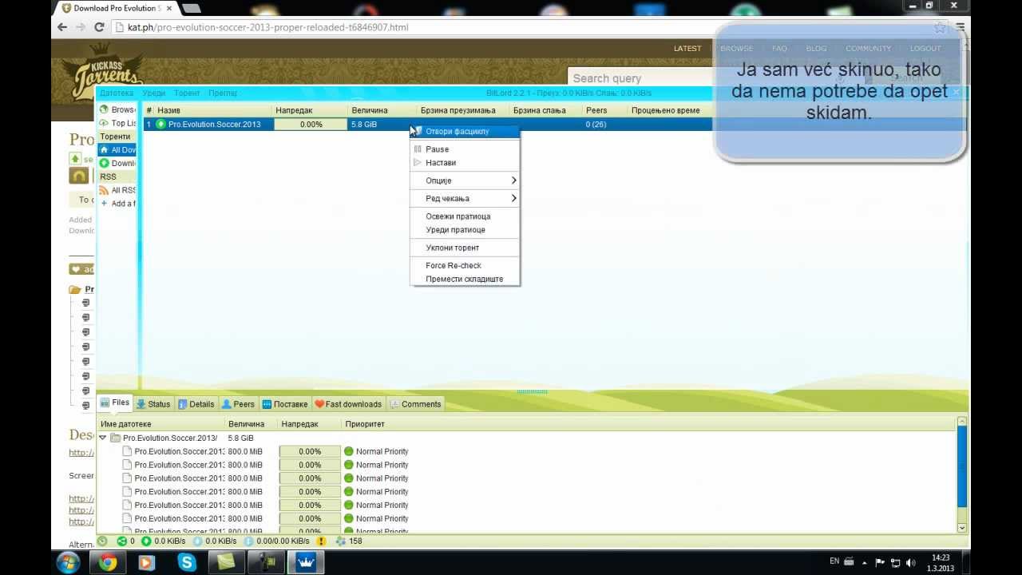Click the Chrome address bar URL
Image resolution: width=1022 pixels, height=575 pixels.
(268, 27)
